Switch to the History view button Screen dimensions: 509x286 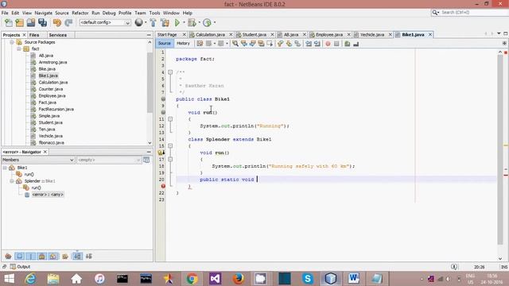183,44
